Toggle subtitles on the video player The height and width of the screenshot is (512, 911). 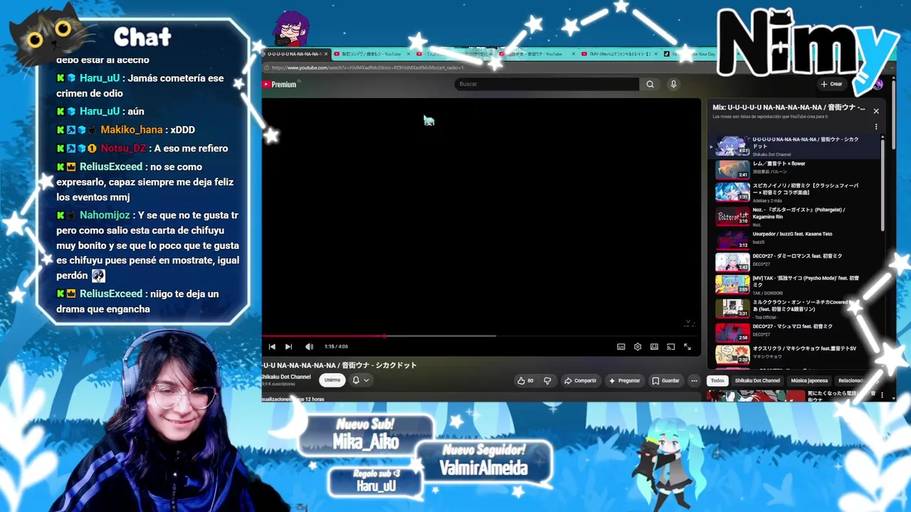tap(621, 346)
